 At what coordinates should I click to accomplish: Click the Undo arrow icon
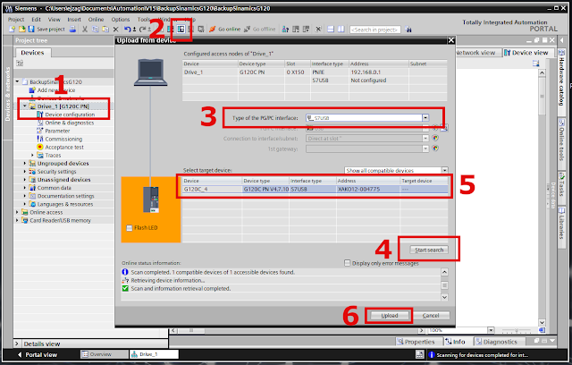(x=127, y=29)
